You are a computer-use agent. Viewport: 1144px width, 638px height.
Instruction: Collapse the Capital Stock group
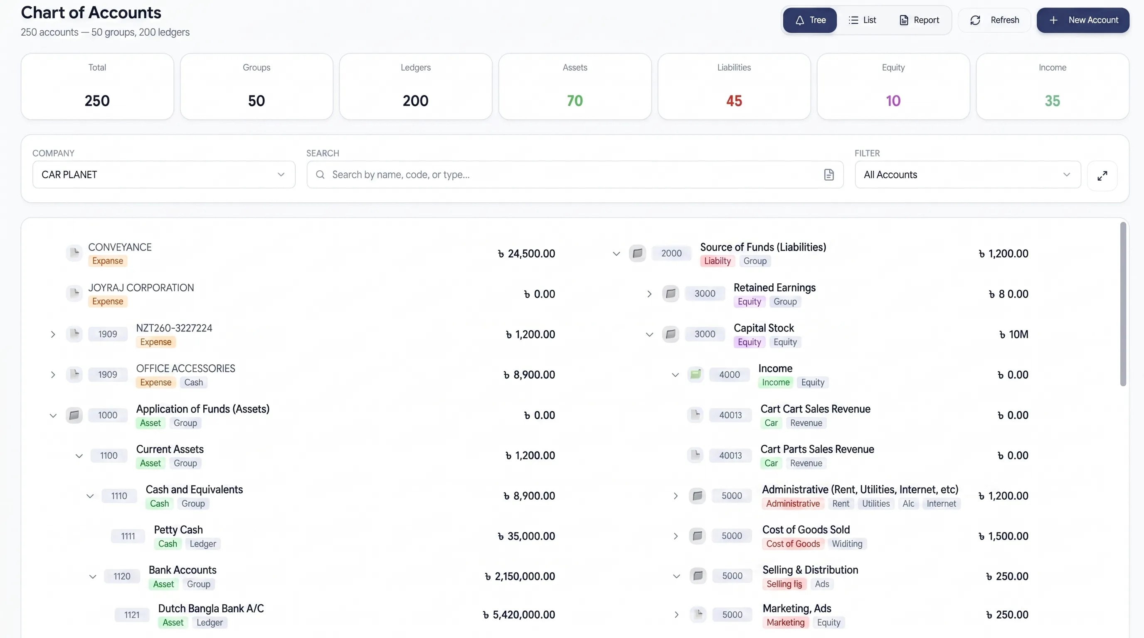[649, 334]
